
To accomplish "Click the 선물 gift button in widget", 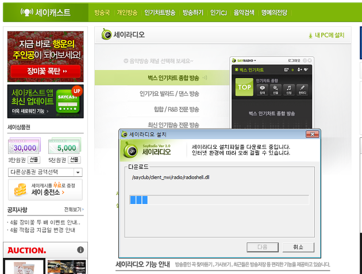I will (x=276, y=90).
